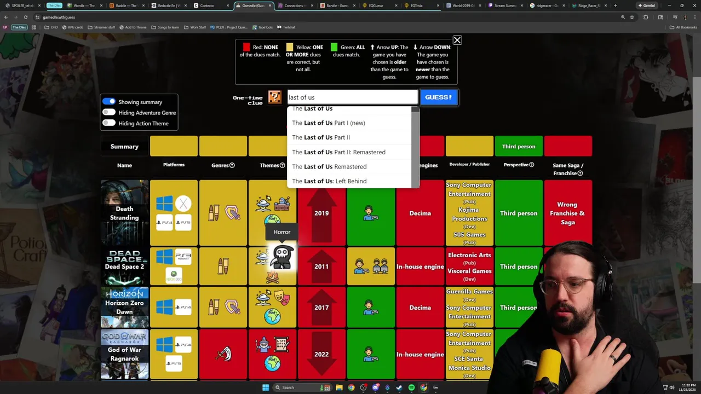
Task: Click single-player icon in Death Stranding row
Action: (371, 213)
